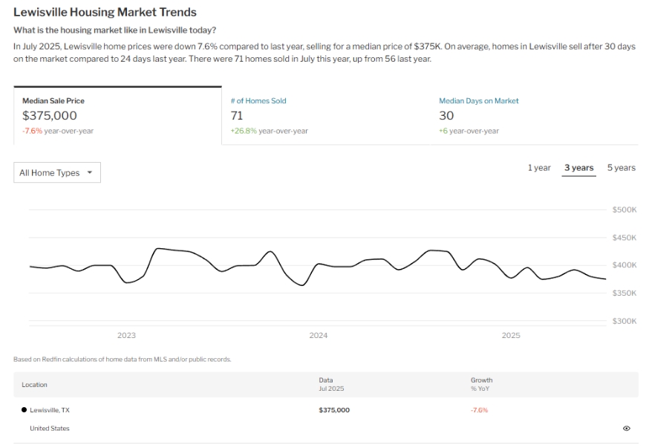The width and height of the screenshot is (649, 448).
Task: Open the All Home Types dropdown
Action: (57, 172)
